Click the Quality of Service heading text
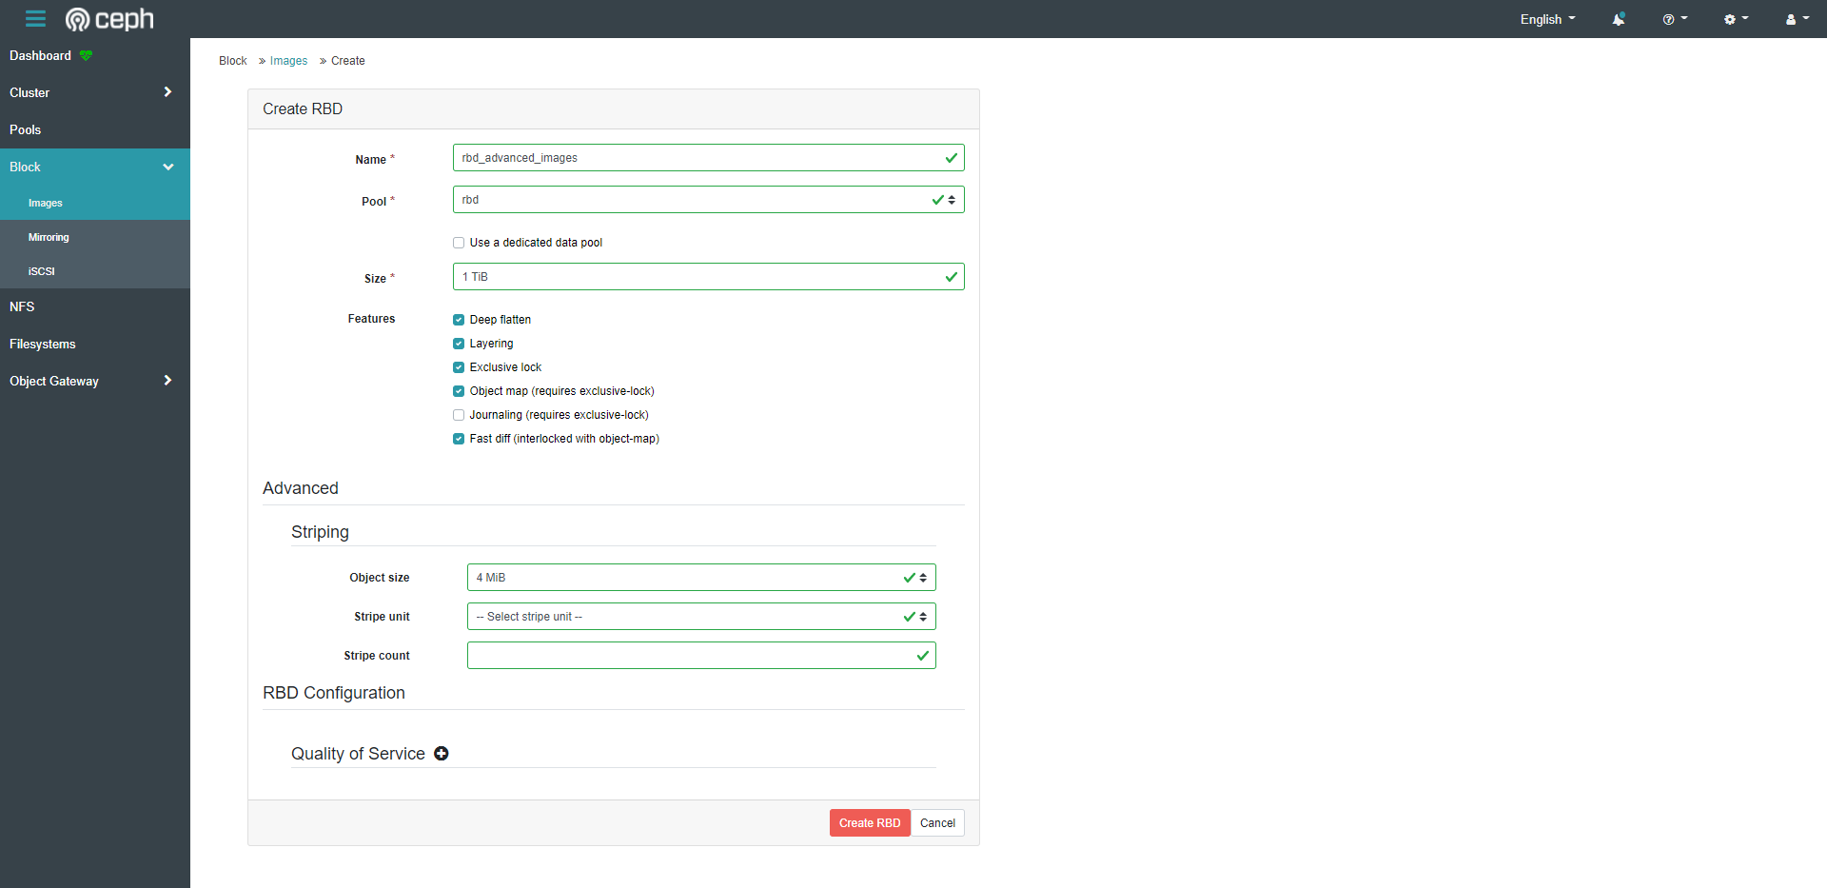Screen dimensions: 1827x888 pos(358,754)
